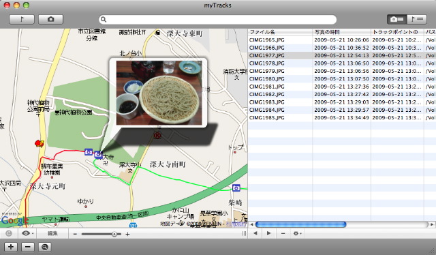
Task: Select row CIMG1981.JPG
Action: click(342, 87)
